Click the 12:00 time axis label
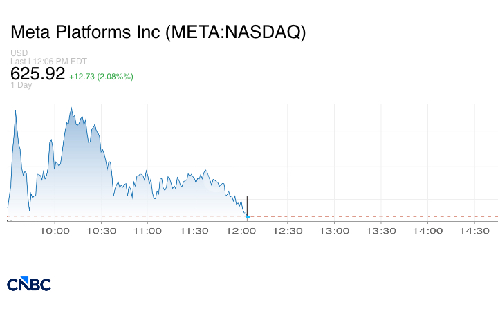 241,231
